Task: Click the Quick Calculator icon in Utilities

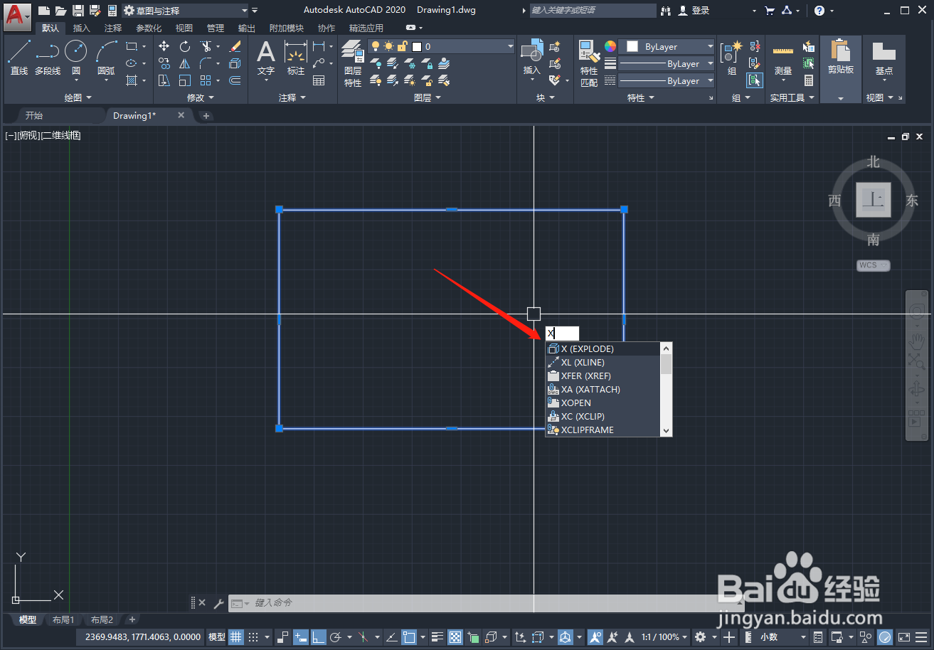Action: pos(809,80)
